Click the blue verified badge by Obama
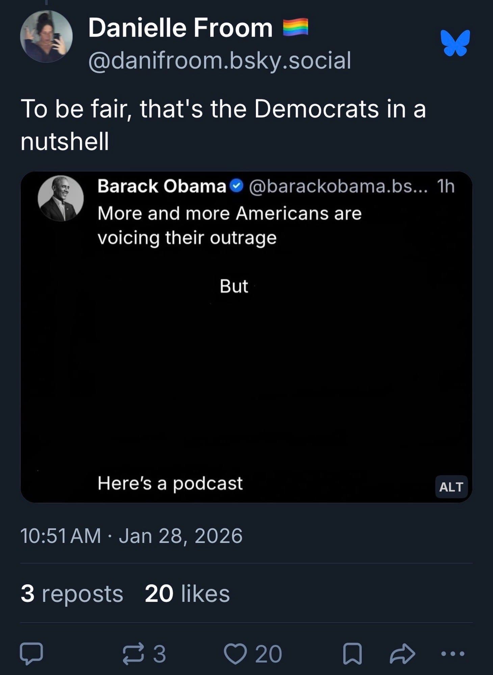This screenshot has height=675, width=493. (236, 186)
